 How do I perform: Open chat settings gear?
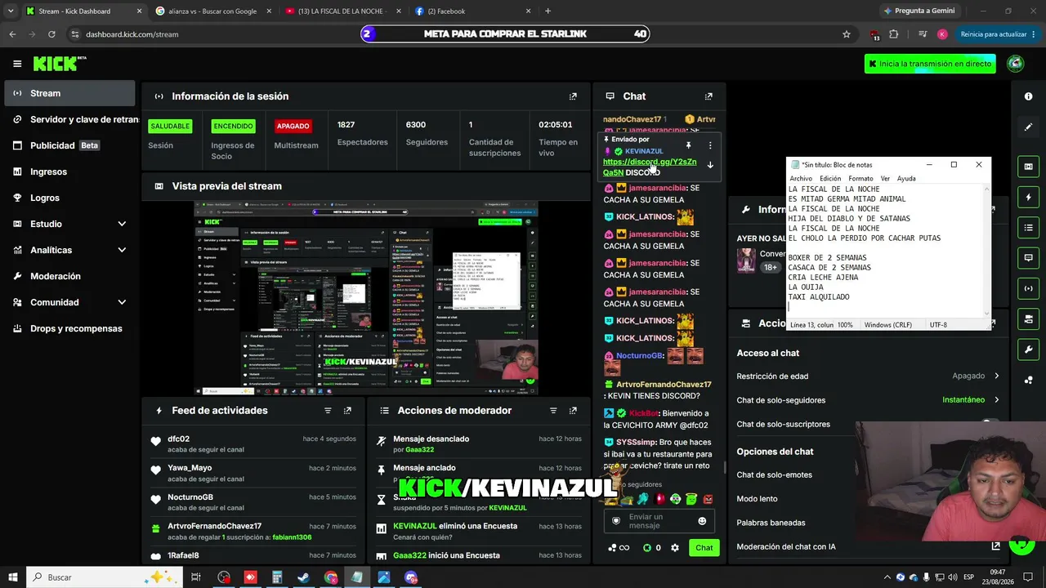click(675, 548)
